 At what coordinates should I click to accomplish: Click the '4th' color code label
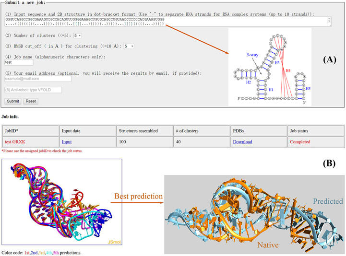[49, 253]
